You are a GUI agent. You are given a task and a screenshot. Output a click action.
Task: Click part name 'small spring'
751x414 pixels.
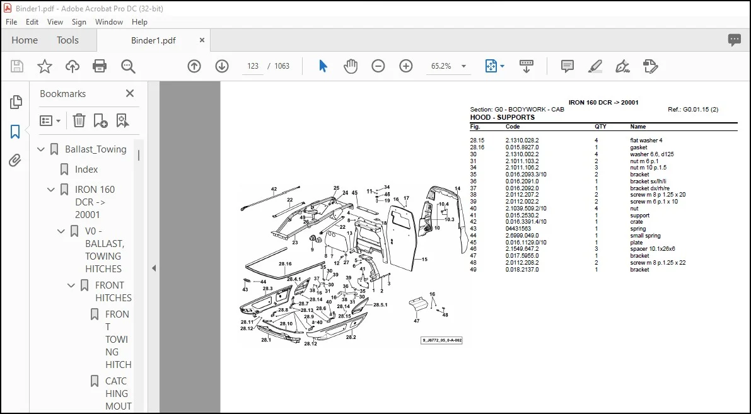[645, 236]
